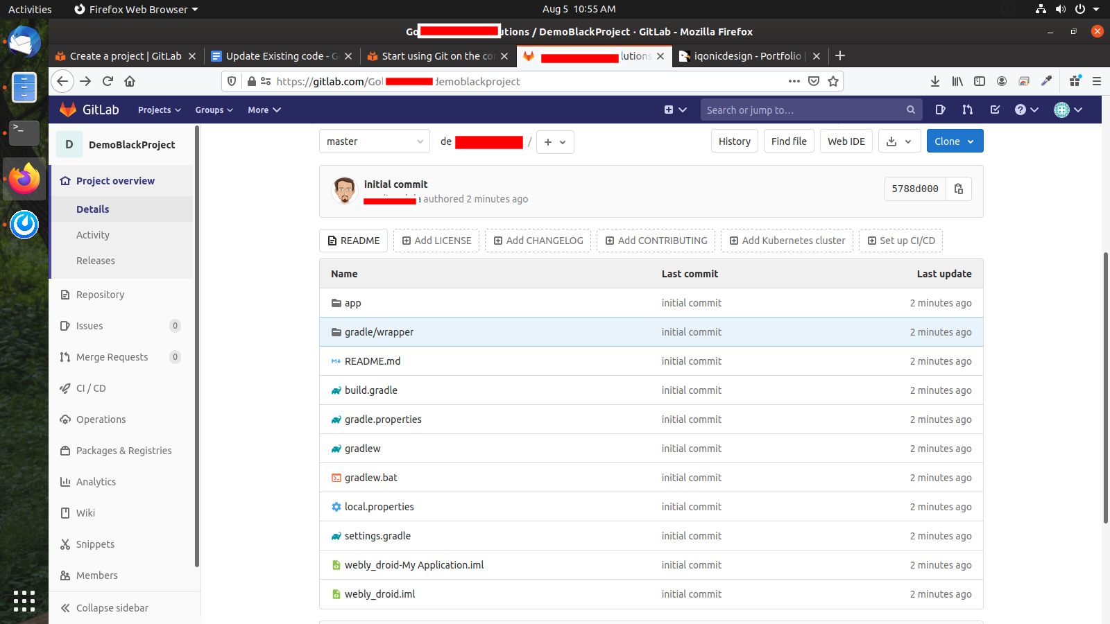Copy the commit SHA to clipboard
The height and width of the screenshot is (624, 1110).
pos(958,189)
